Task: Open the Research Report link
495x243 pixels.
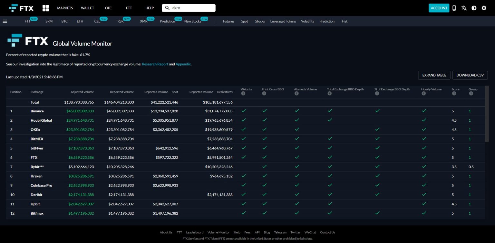Action: pyautogui.click(x=155, y=64)
